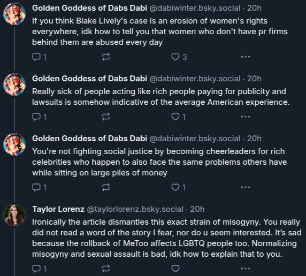The width and height of the screenshot is (306, 276).
Task: Like the post about women's rights erosion
Action: coord(179,57)
